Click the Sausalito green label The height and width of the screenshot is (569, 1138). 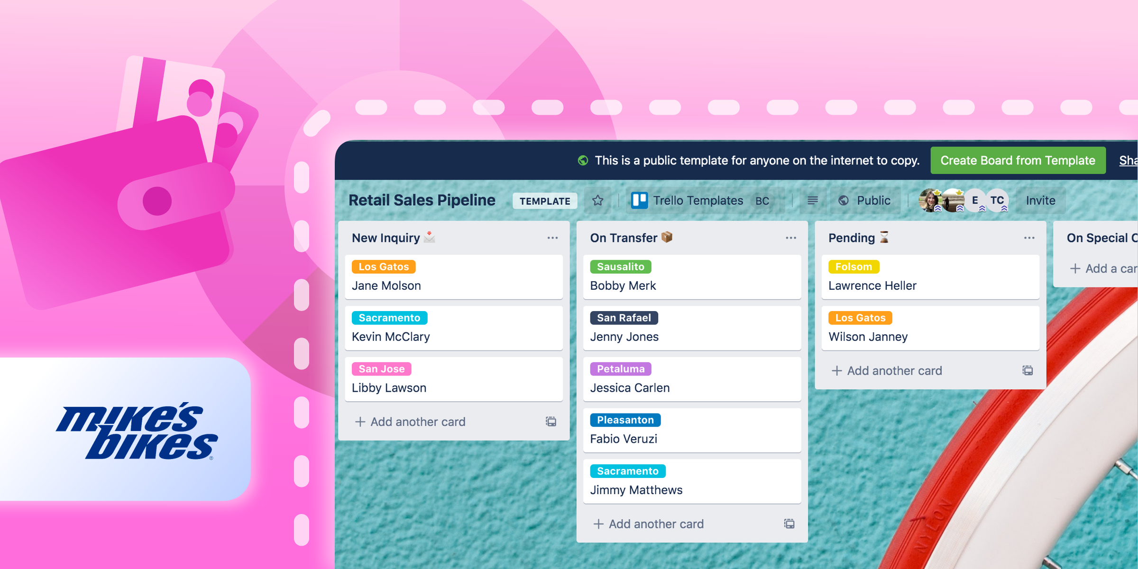pos(621,267)
